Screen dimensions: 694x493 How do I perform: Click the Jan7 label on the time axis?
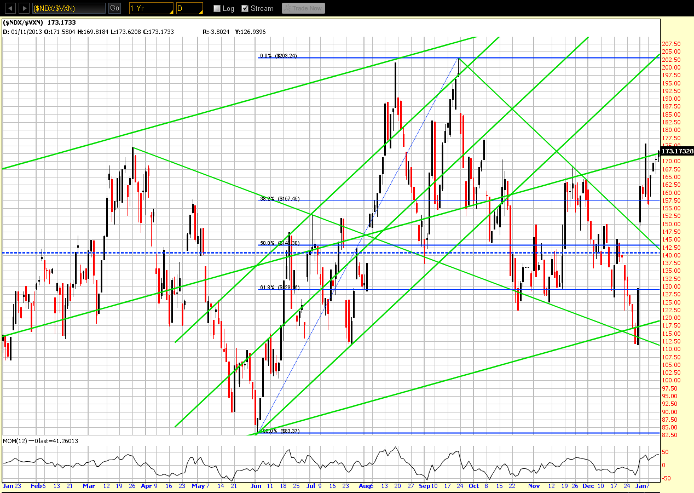(643, 486)
